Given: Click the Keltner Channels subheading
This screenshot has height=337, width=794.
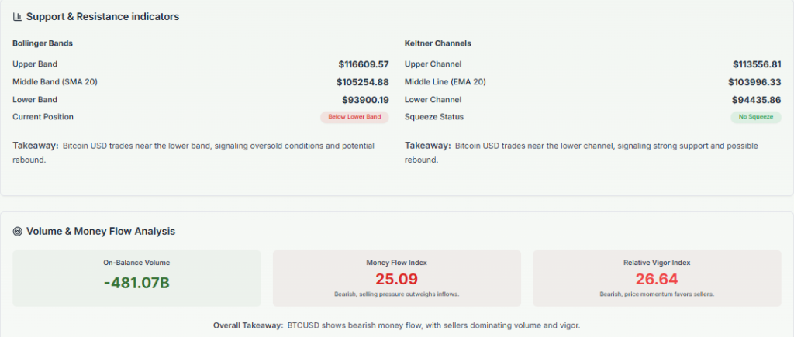Looking at the screenshot, I should tap(437, 43).
